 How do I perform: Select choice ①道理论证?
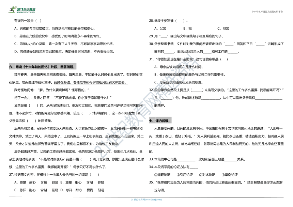tap(163, 175)
